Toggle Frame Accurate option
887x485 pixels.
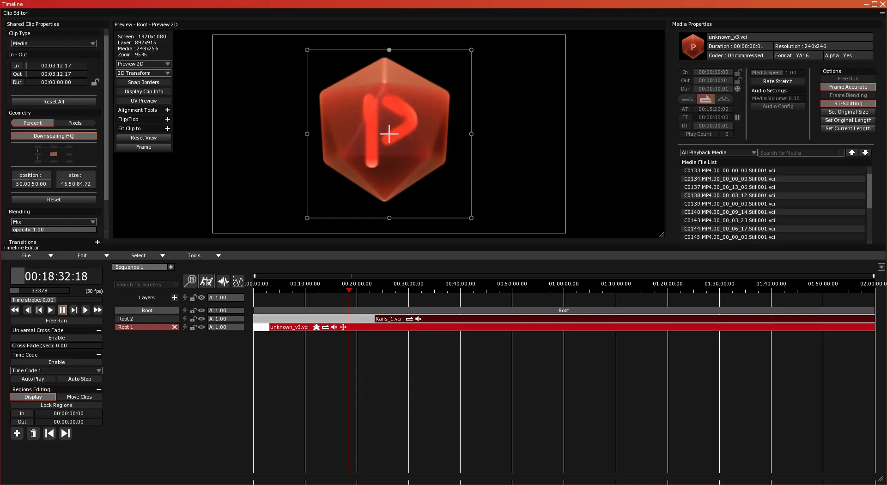coord(848,87)
